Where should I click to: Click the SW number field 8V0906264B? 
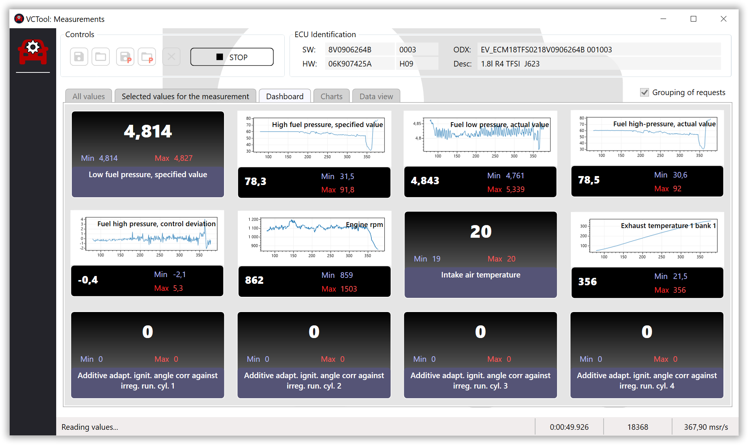[x=359, y=50]
